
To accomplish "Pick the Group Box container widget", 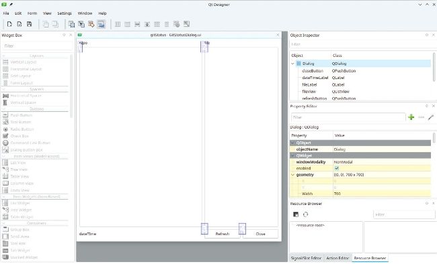I will point(19,230).
